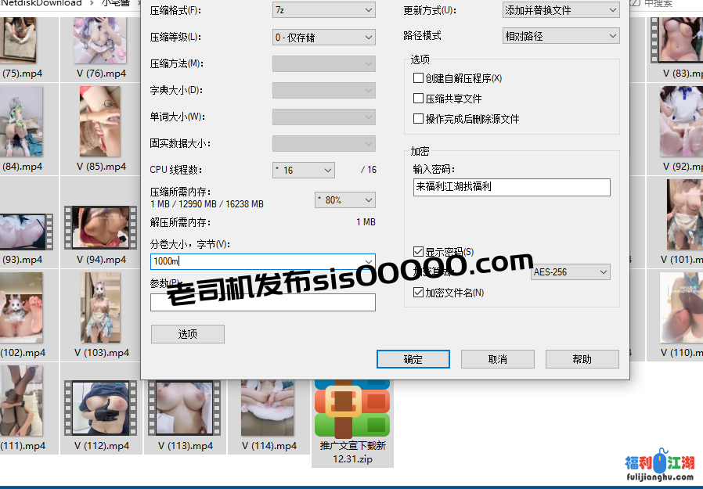
Task: Disable the 加密文件名 checkbox
Action: click(x=418, y=293)
